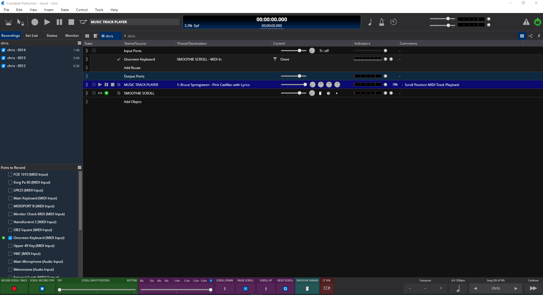This screenshot has width=543, height=295.
Task: Click Add Object at the bottom of list
Action: pyautogui.click(x=132, y=102)
